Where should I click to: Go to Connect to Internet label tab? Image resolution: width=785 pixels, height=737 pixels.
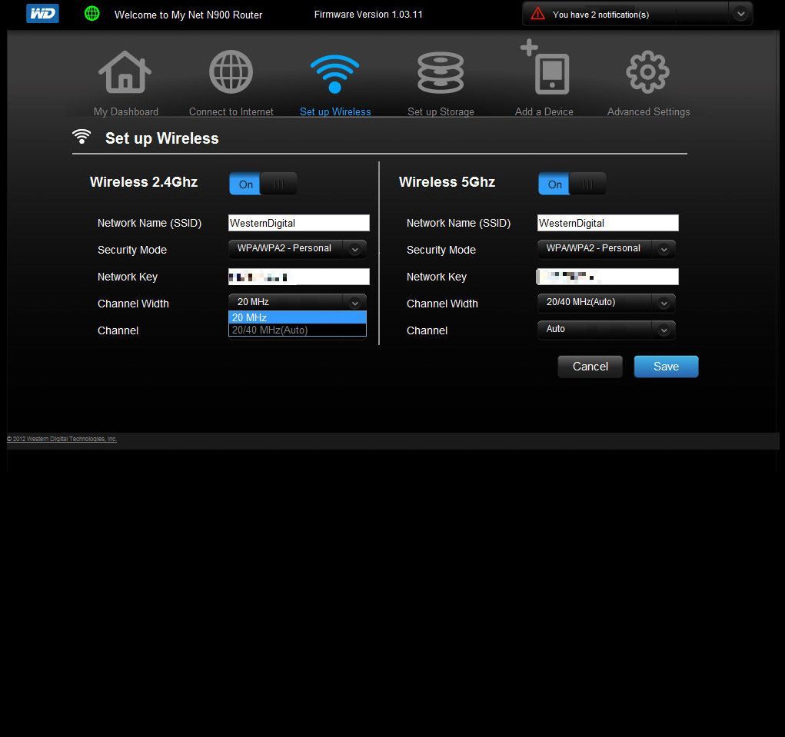click(231, 111)
